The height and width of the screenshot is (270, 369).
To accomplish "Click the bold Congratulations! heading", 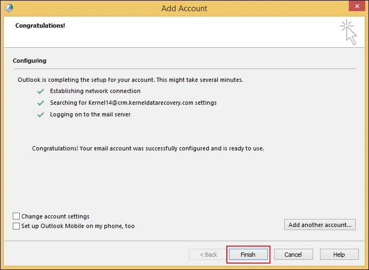I will coord(40,26).
